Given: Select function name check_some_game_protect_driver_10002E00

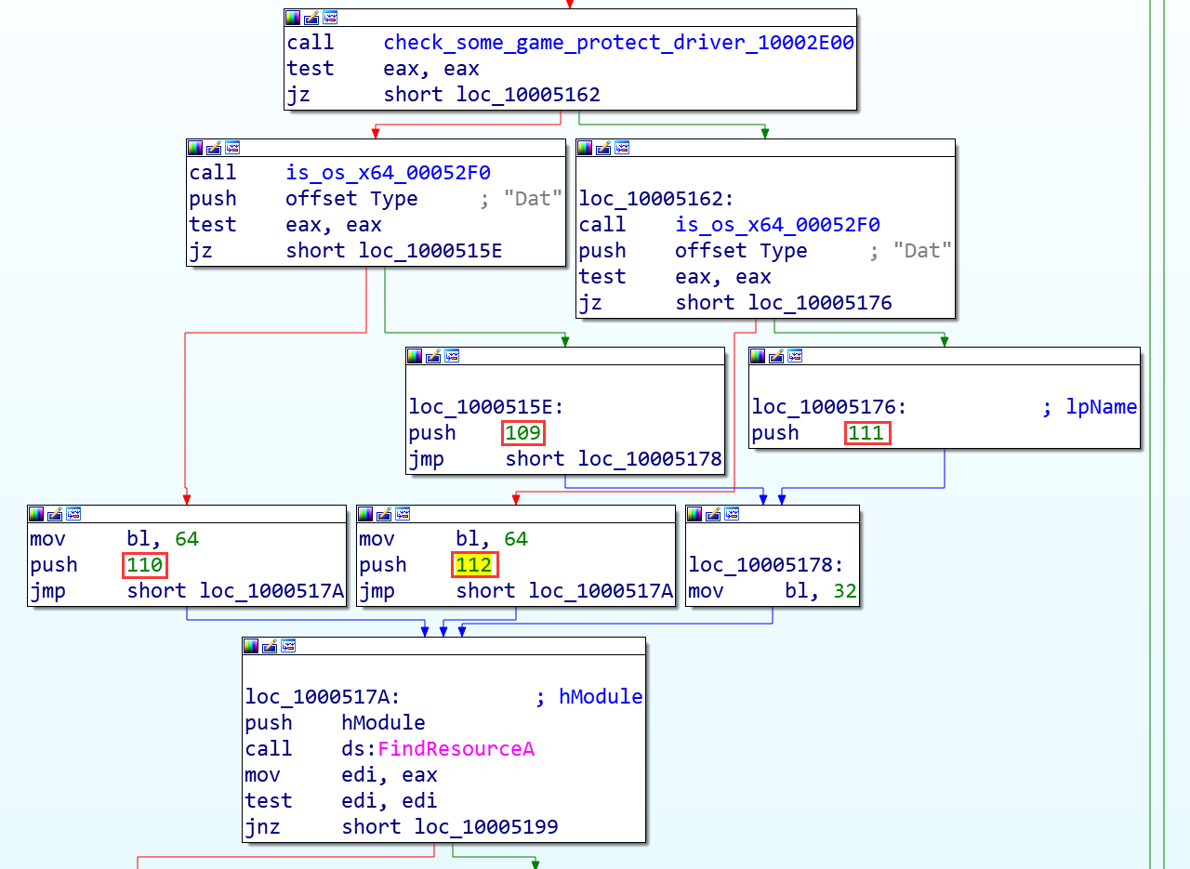Looking at the screenshot, I should click(x=618, y=43).
